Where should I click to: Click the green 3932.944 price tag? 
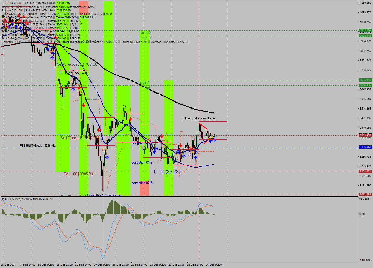pyautogui.click(x=365, y=36)
